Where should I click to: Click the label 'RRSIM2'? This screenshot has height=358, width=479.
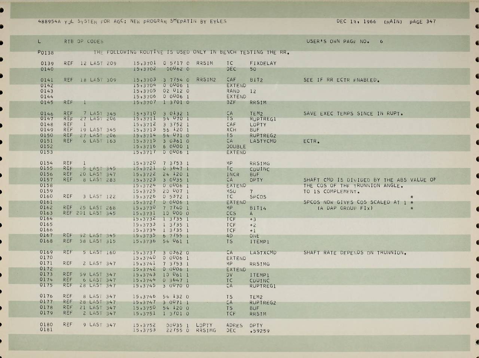pyautogui.click(x=206, y=80)
